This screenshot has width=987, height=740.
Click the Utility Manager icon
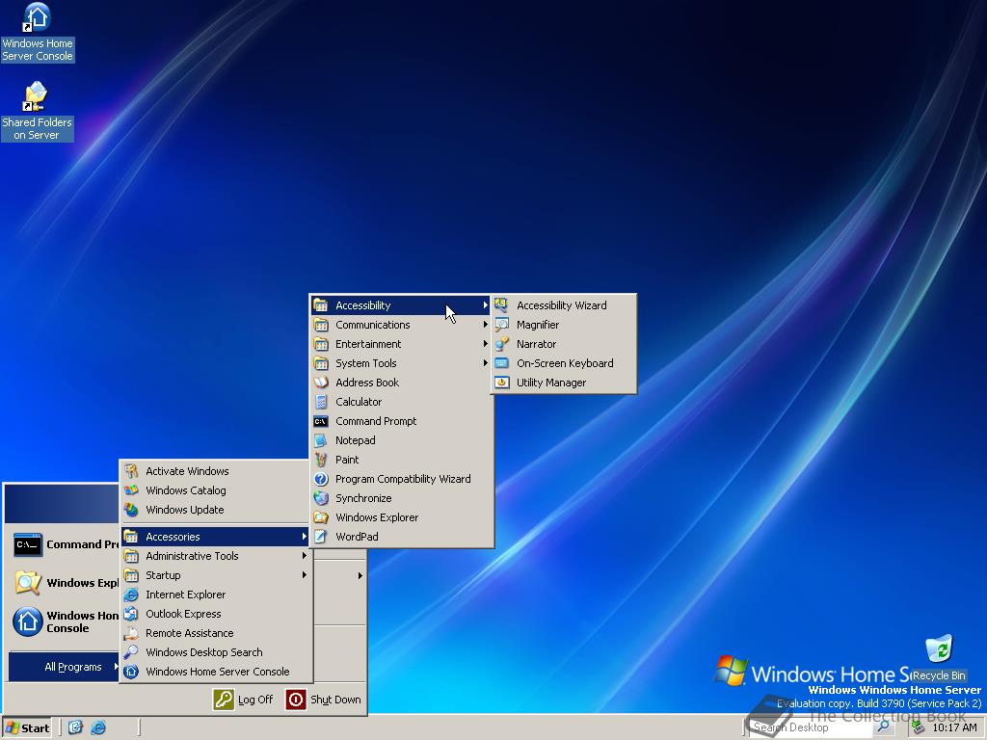tap(501, 383)
